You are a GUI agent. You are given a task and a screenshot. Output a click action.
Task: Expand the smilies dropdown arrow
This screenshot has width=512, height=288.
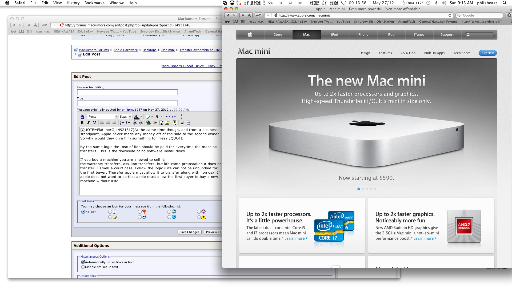click(152, 117)
